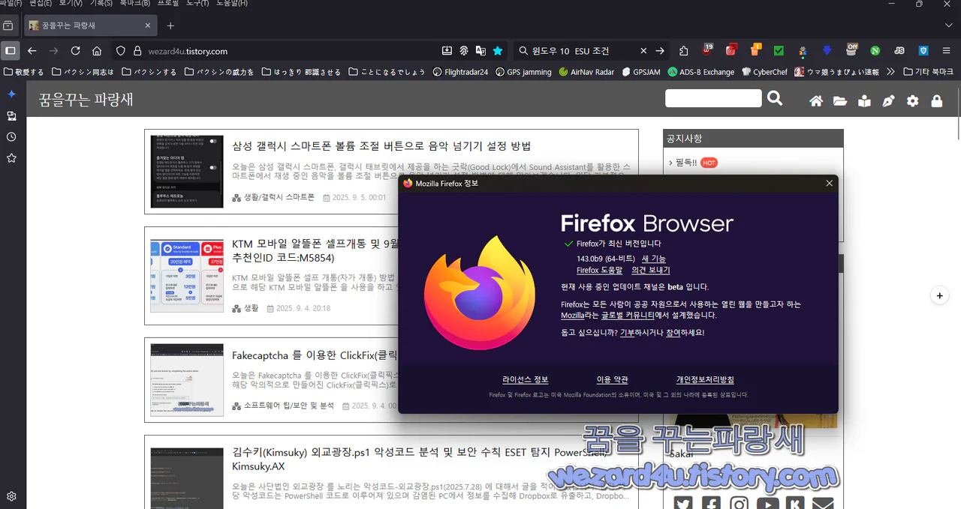
Task: Open sidebar settings gear icon
Action: pos(11,496)
